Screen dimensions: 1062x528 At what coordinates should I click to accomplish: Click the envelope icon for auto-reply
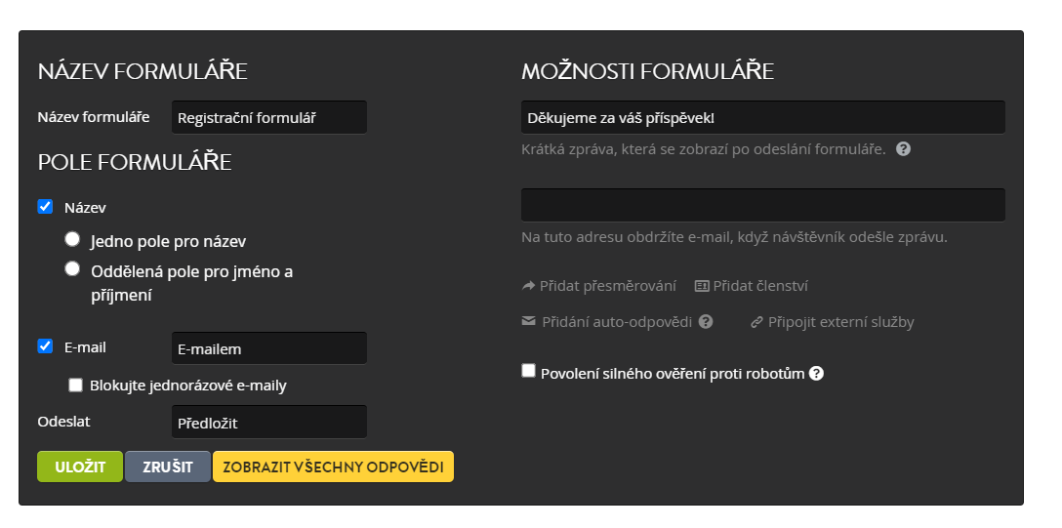click(528, 321)
